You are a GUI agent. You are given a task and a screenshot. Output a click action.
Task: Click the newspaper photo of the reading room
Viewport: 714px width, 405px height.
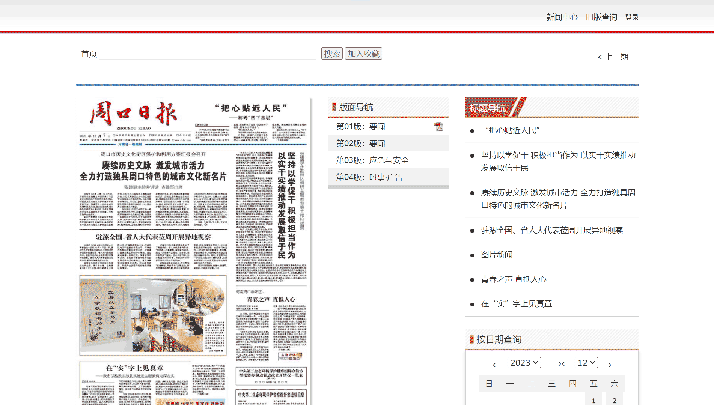(153, 315)
